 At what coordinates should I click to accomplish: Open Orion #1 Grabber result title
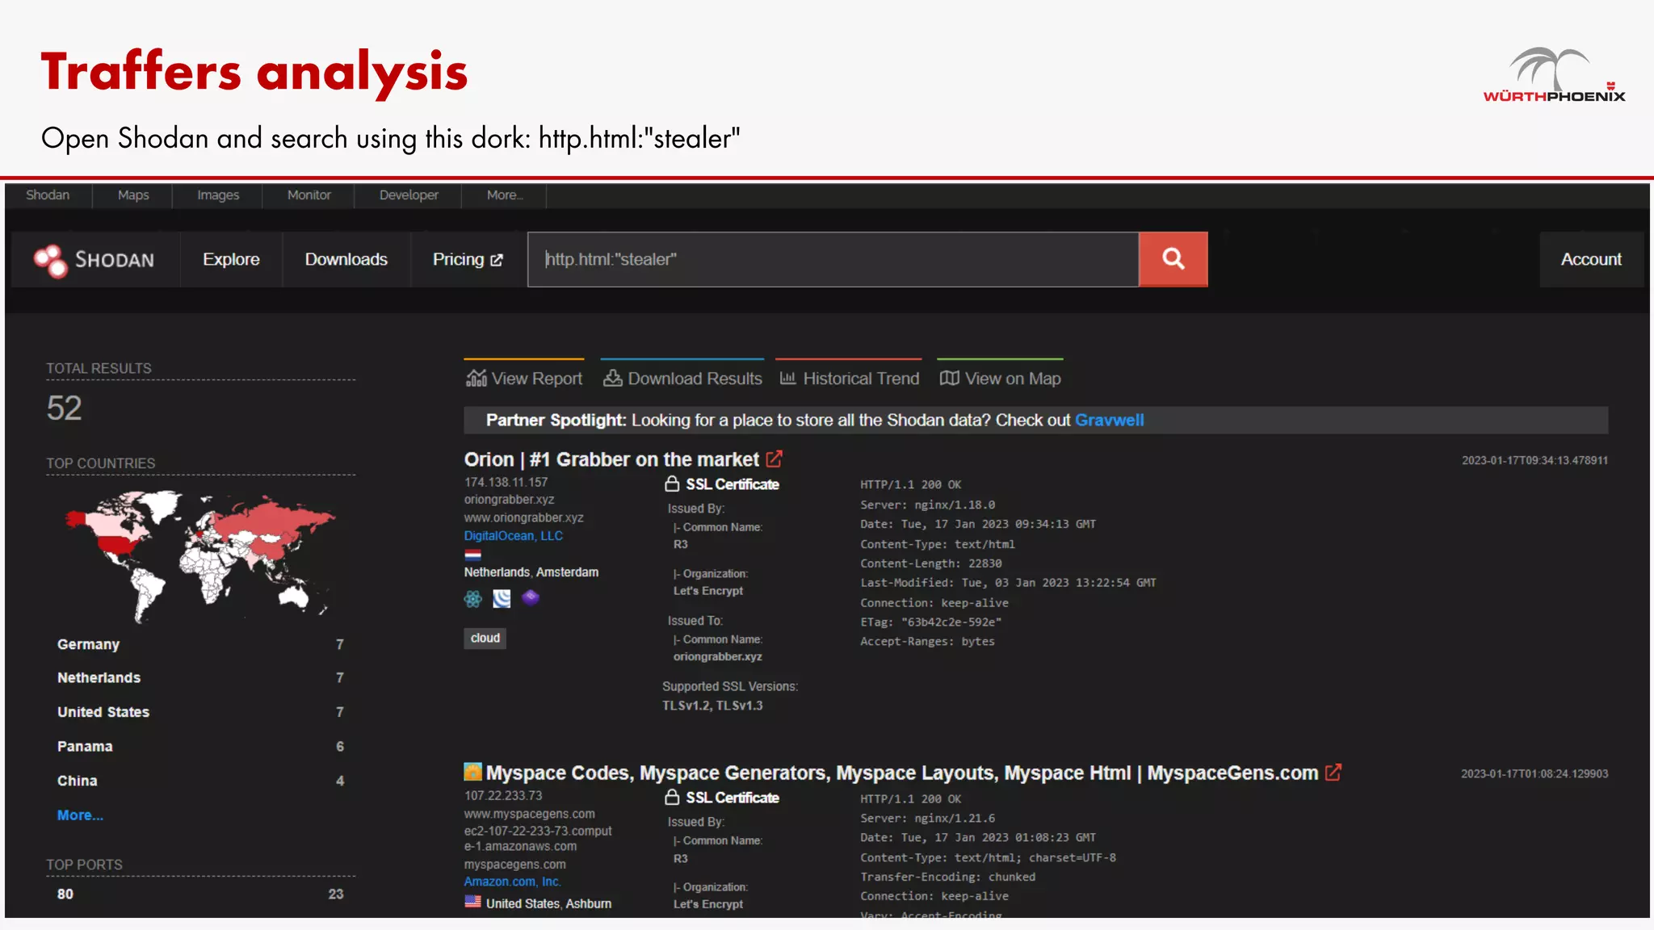pyautogui.click(x=611, y=459)
